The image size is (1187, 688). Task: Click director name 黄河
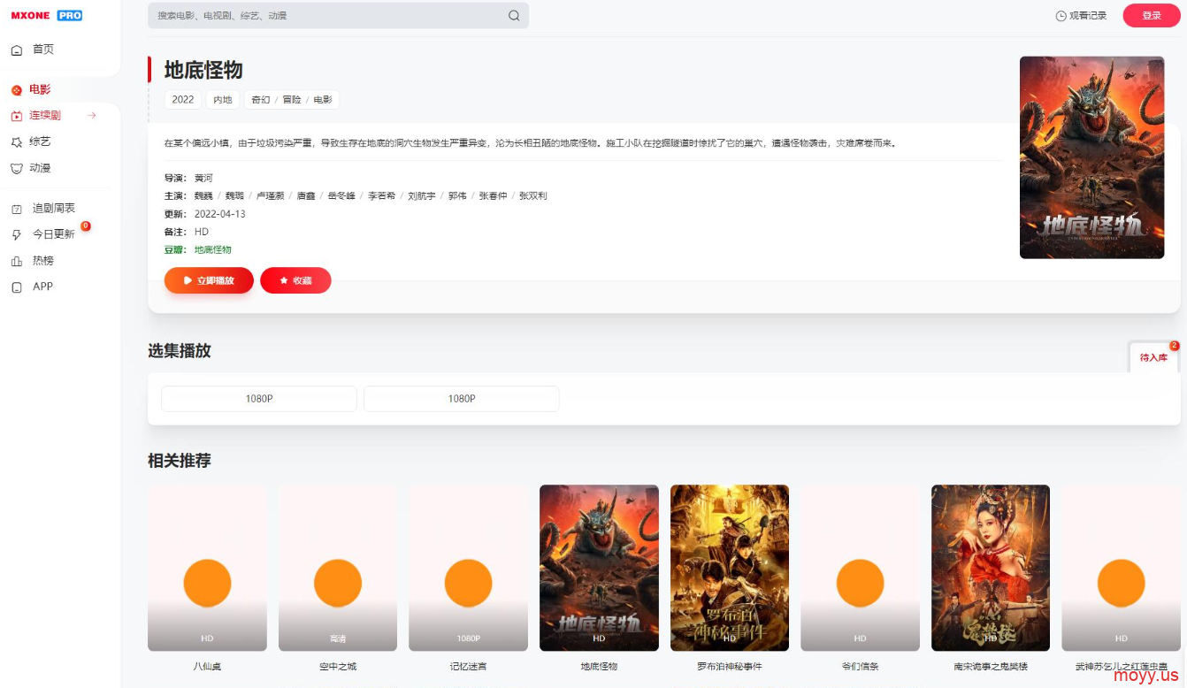[x=203, y=179]
